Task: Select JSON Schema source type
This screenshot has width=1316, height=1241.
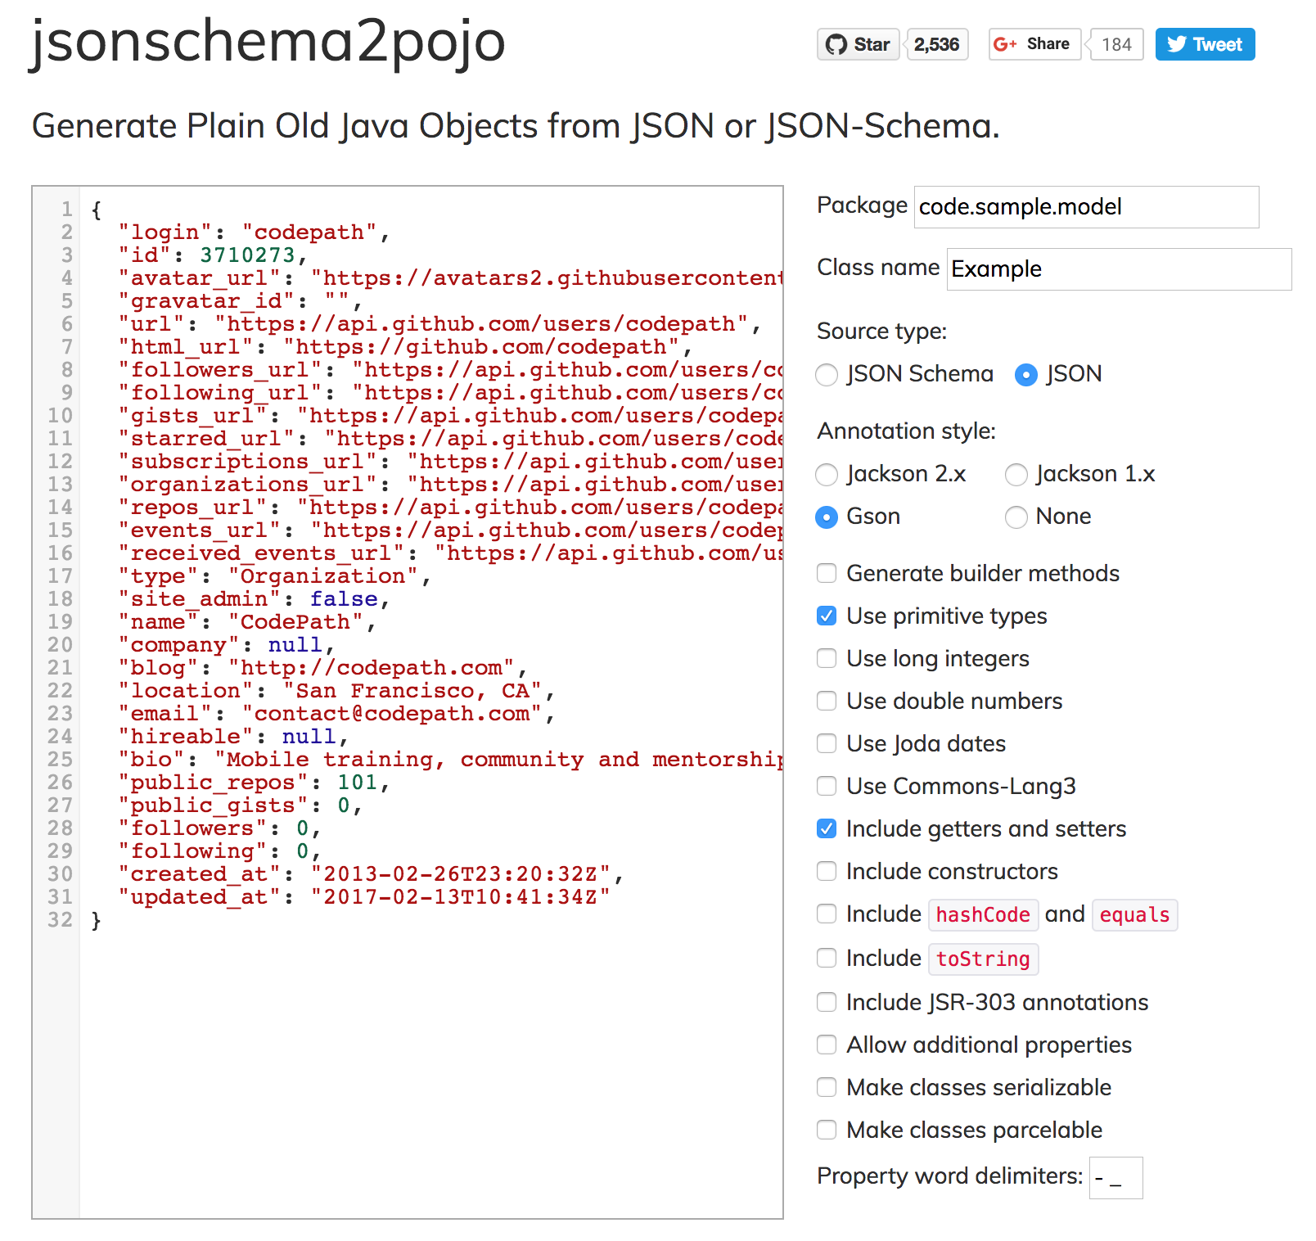Action: (827, 375)
